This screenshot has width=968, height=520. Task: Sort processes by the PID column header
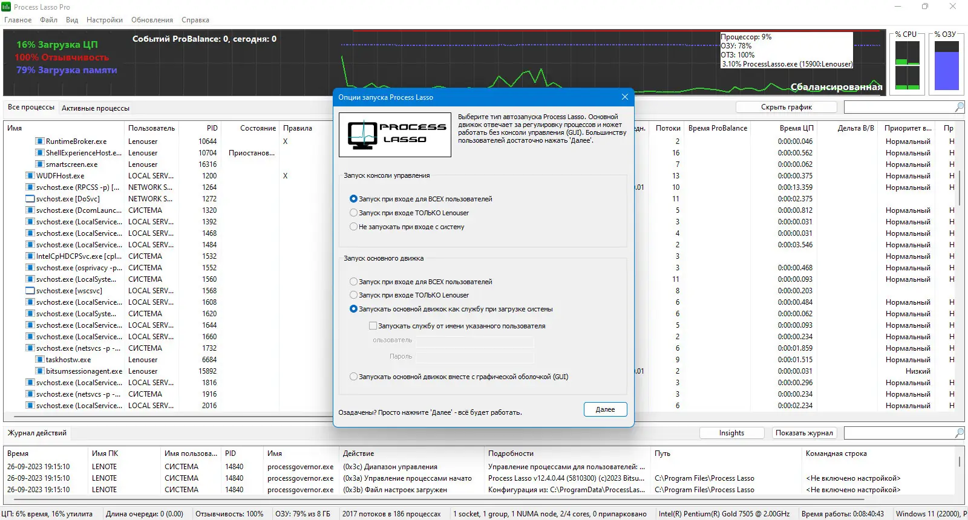tap(200, 128)
